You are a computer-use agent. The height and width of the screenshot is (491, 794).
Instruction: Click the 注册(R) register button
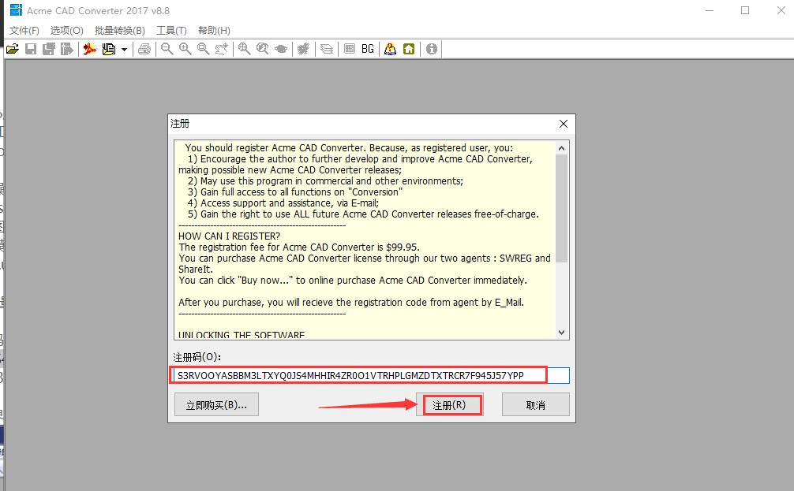[x=450, y=404]
